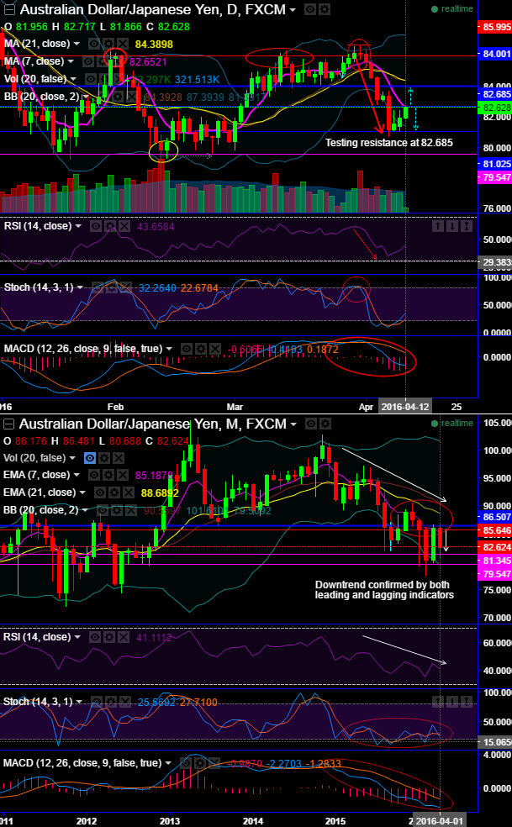512x827 pixels.
Task: Open settings for daily RSI (14, close)
Action: tap(110, 226)
